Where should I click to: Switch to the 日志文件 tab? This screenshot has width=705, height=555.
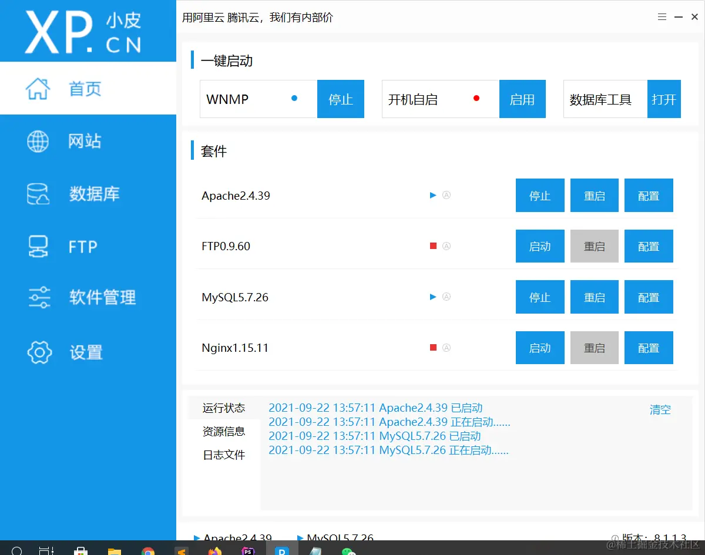click(x=224, y=455)
